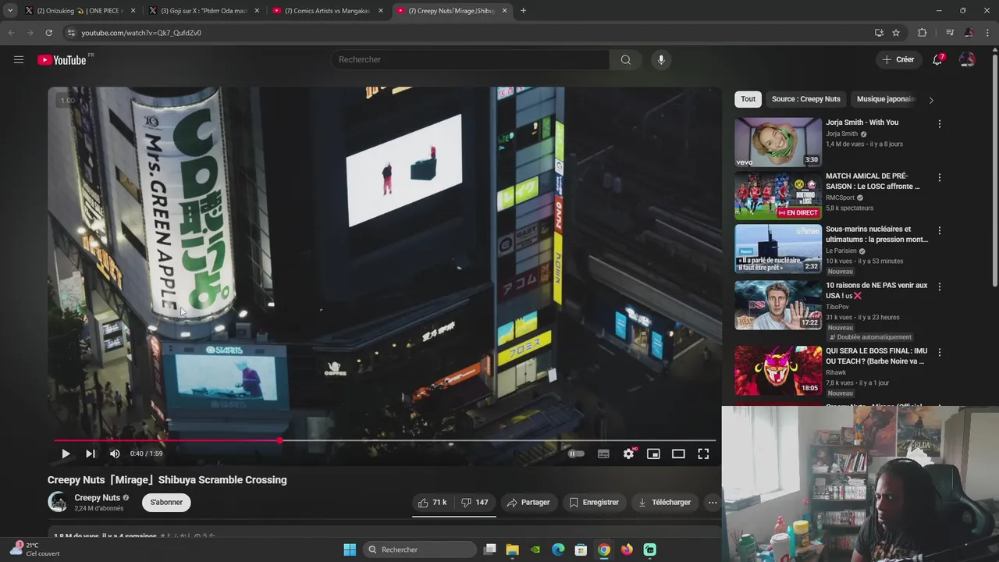Image resolution: width=999 pixels, height=562 pixels.
Task: Focus the Rechercher search field
Action: [x=471, y=59]
